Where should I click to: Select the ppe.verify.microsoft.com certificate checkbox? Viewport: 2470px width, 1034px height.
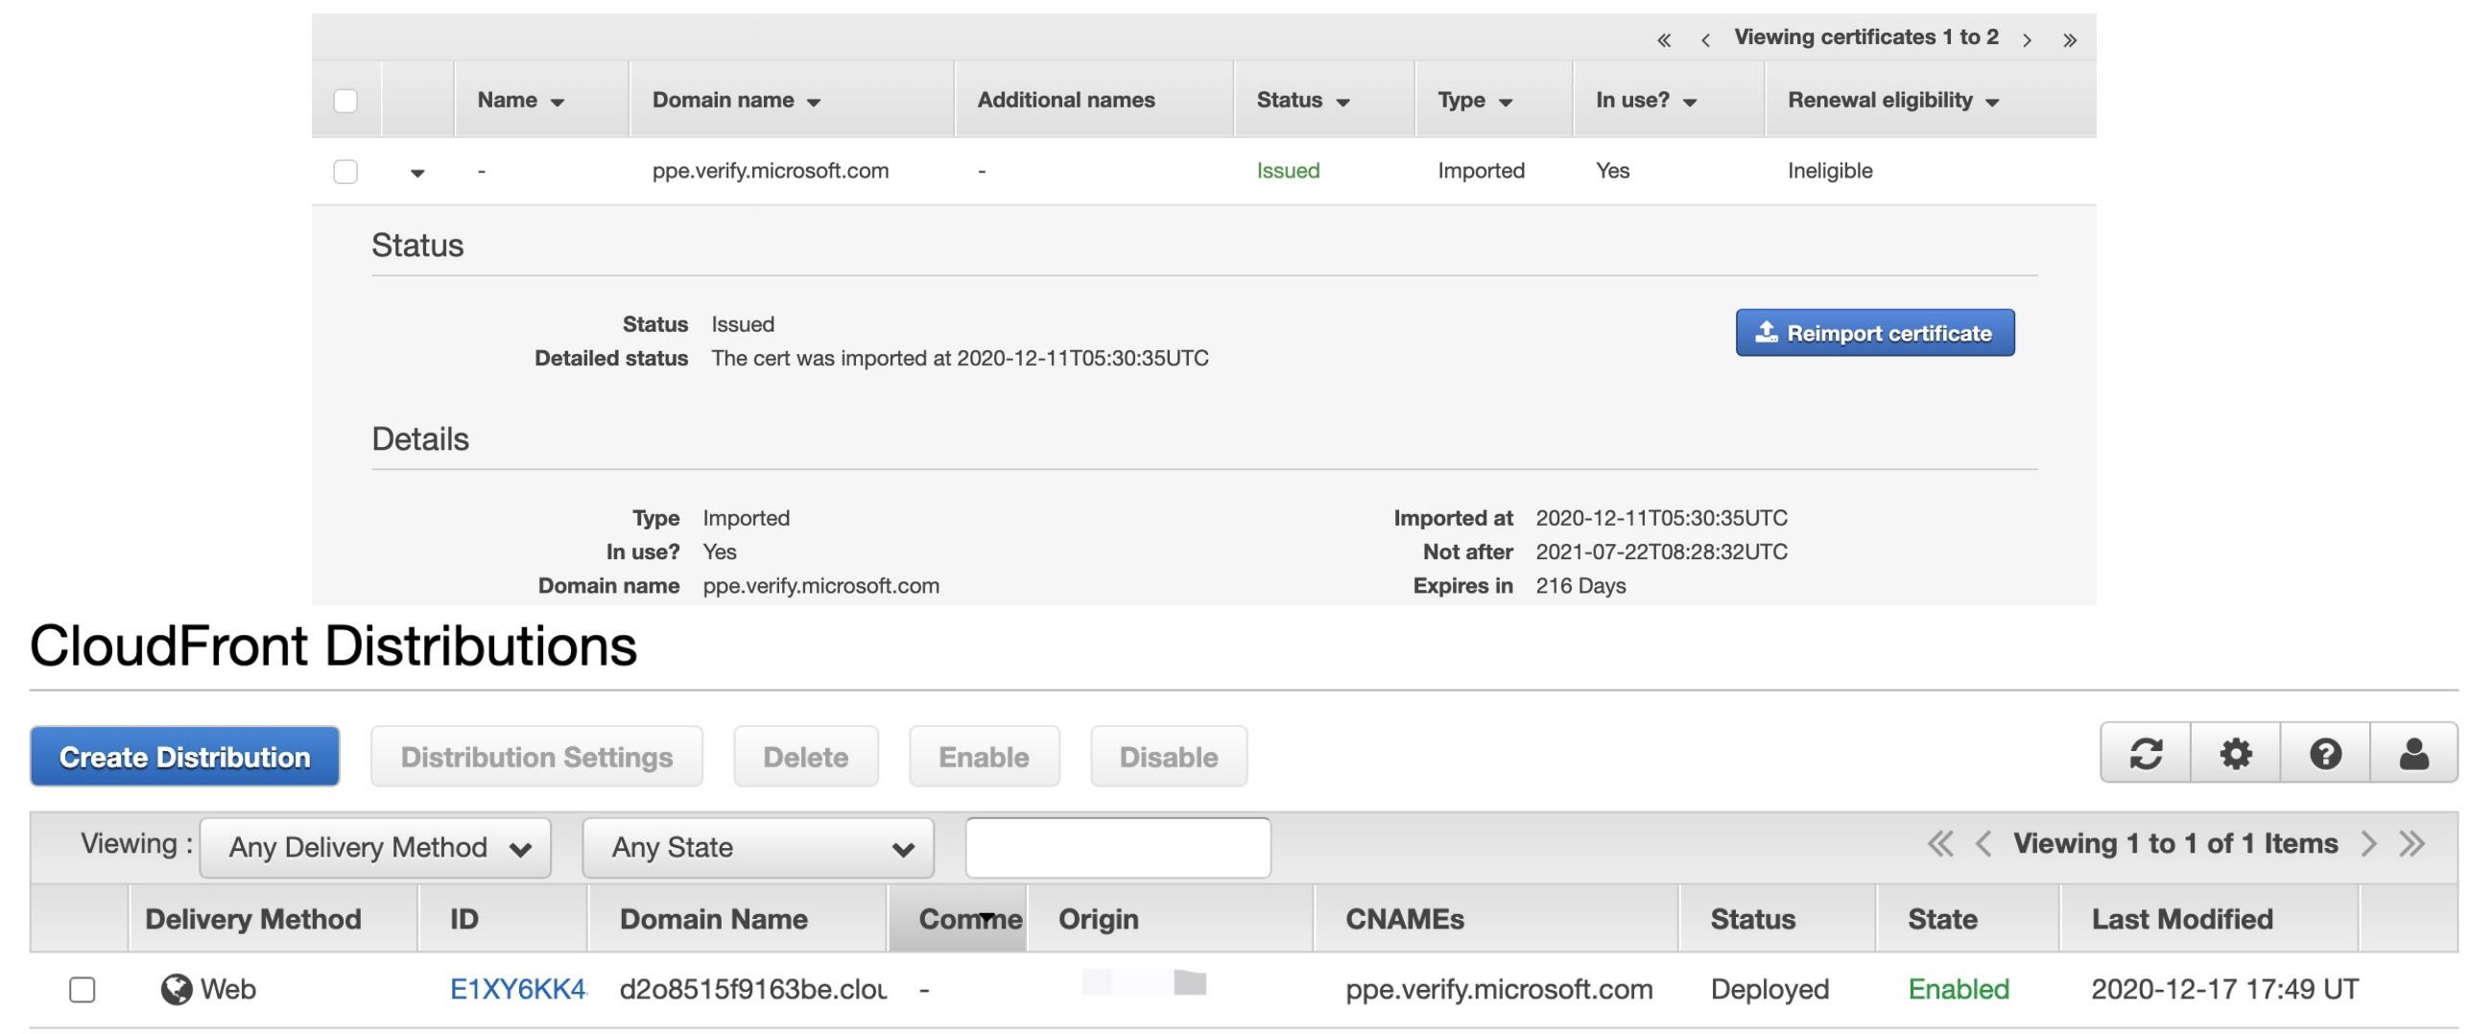345,172
